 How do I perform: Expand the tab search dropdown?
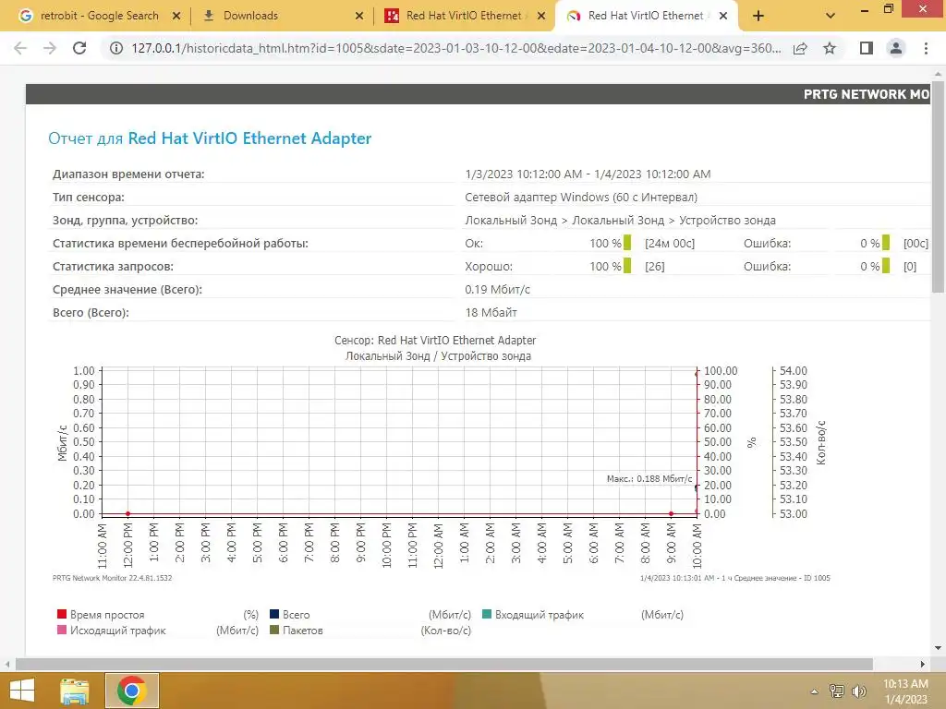(831, 17)
